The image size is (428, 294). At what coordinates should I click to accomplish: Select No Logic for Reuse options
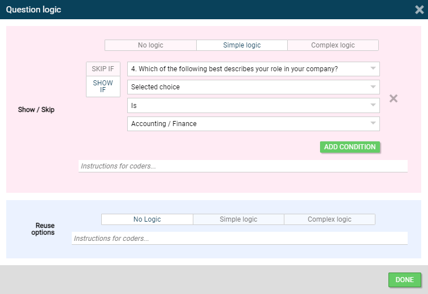147,219
